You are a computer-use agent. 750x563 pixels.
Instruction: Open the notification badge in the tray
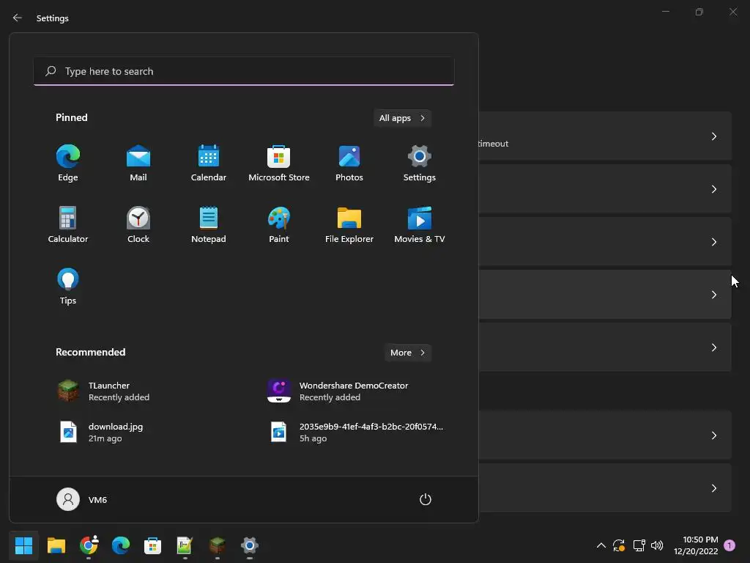[729, 545]
